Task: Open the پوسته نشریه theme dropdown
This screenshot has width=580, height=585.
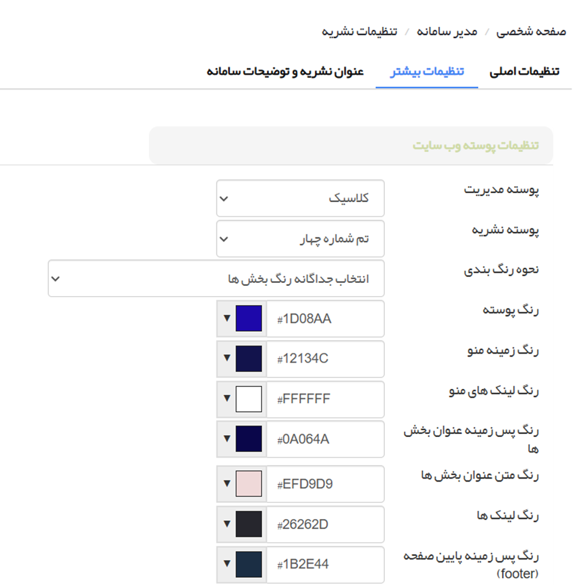Action: 300,239
